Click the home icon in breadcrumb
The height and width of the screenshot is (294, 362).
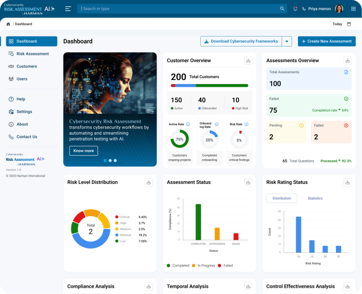point(8,24)
